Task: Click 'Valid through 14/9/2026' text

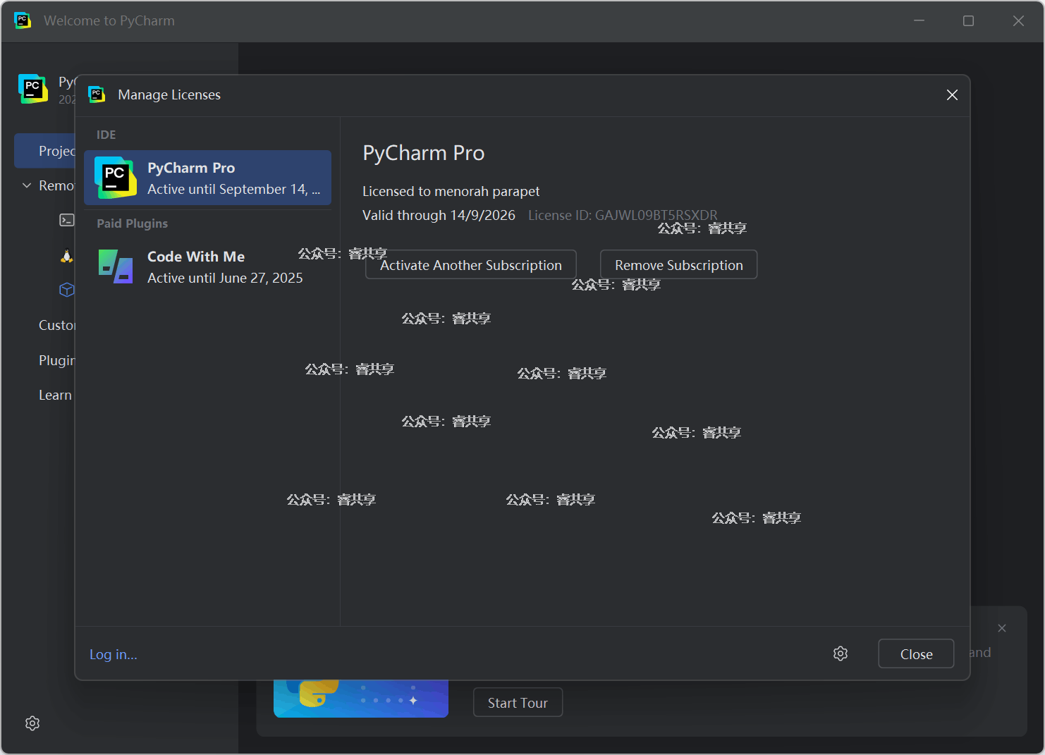Action: coord(439,215)
